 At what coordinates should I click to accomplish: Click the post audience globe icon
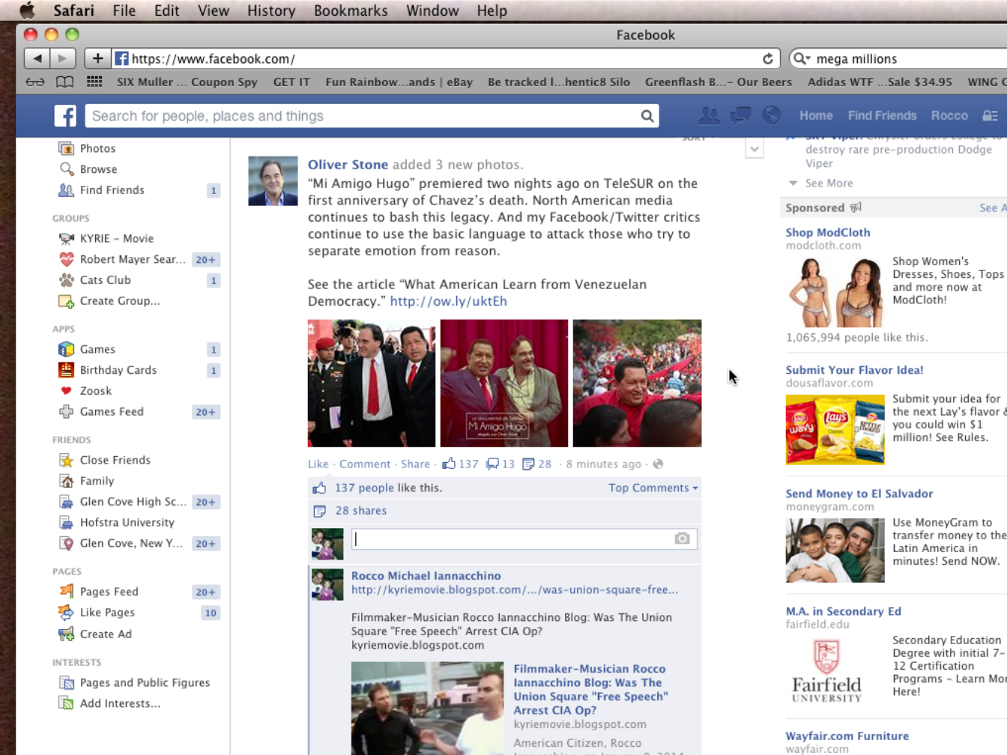tap(658, 464)
